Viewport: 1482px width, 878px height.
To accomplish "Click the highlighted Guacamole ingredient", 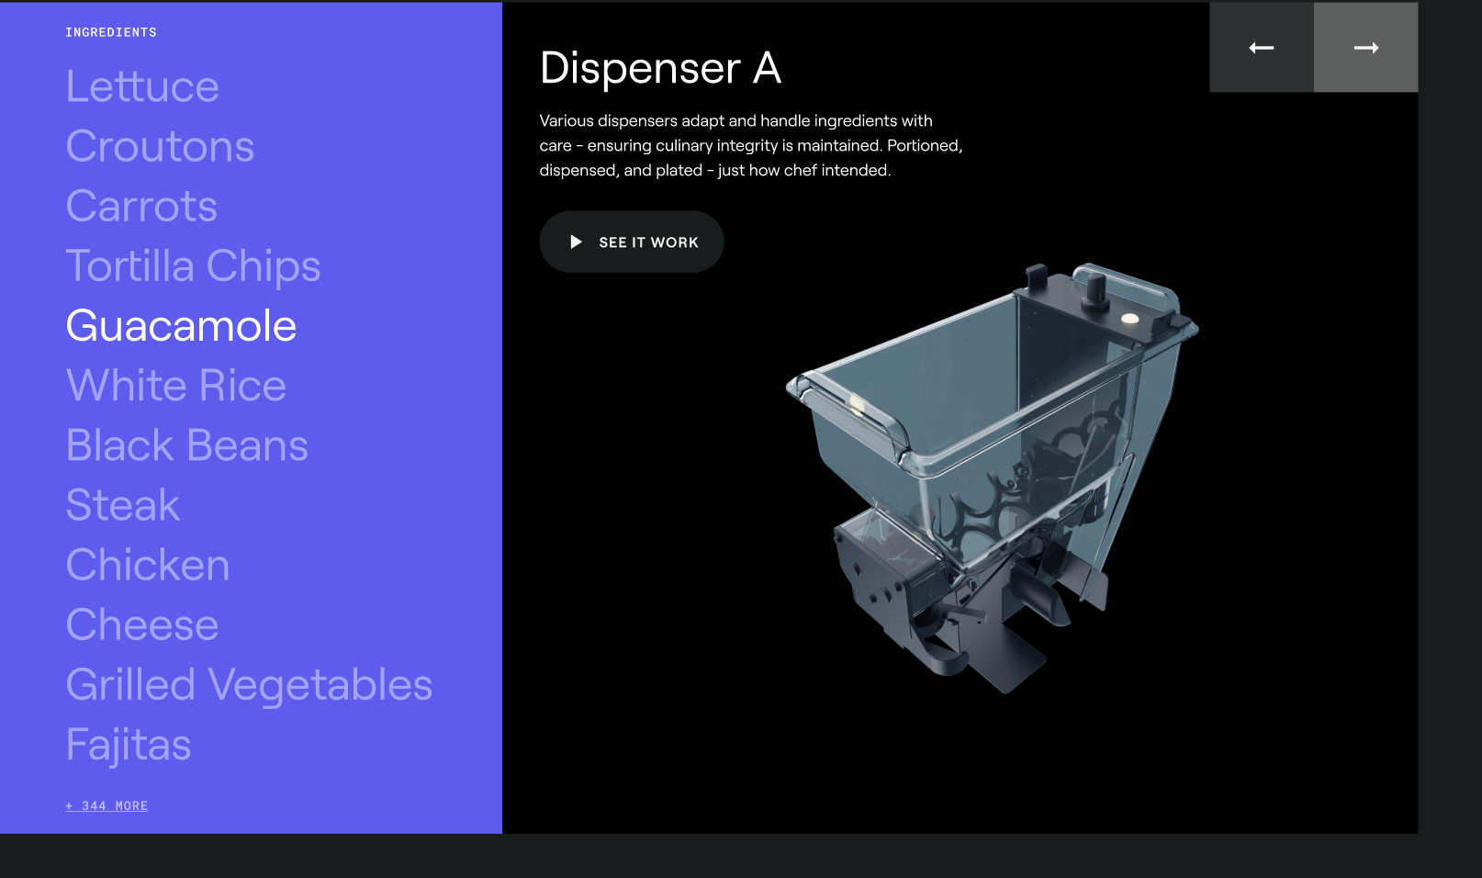I will click(x=181, y=326).
